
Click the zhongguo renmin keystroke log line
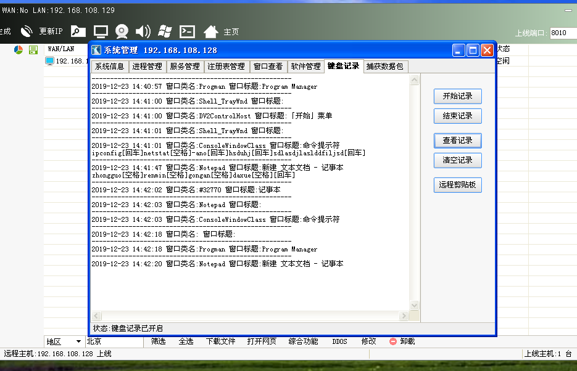pyautogui.click(x=194, y=175)
